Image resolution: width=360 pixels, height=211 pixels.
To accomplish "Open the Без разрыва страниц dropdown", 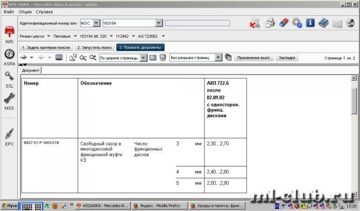I will pos(218,58).
